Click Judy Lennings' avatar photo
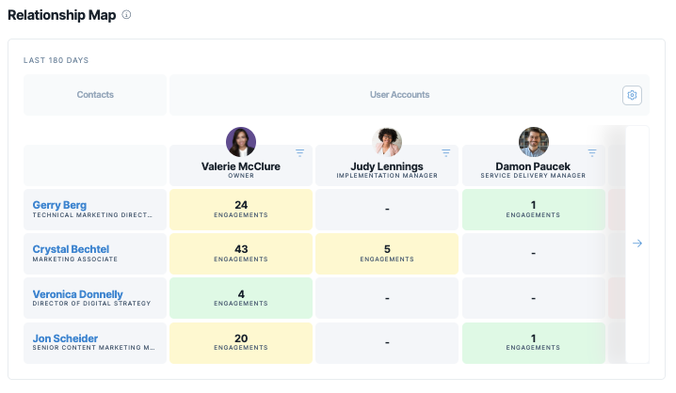The width and height of the screenshot is (676, 393). click(387, 142)
